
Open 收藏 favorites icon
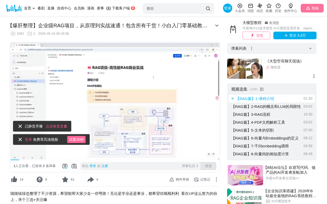pos(269,6)
